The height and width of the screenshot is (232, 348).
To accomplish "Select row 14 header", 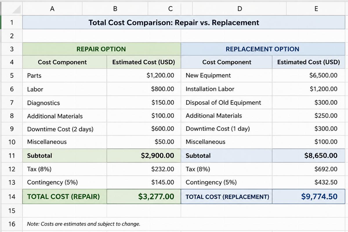I will [12, 197].
